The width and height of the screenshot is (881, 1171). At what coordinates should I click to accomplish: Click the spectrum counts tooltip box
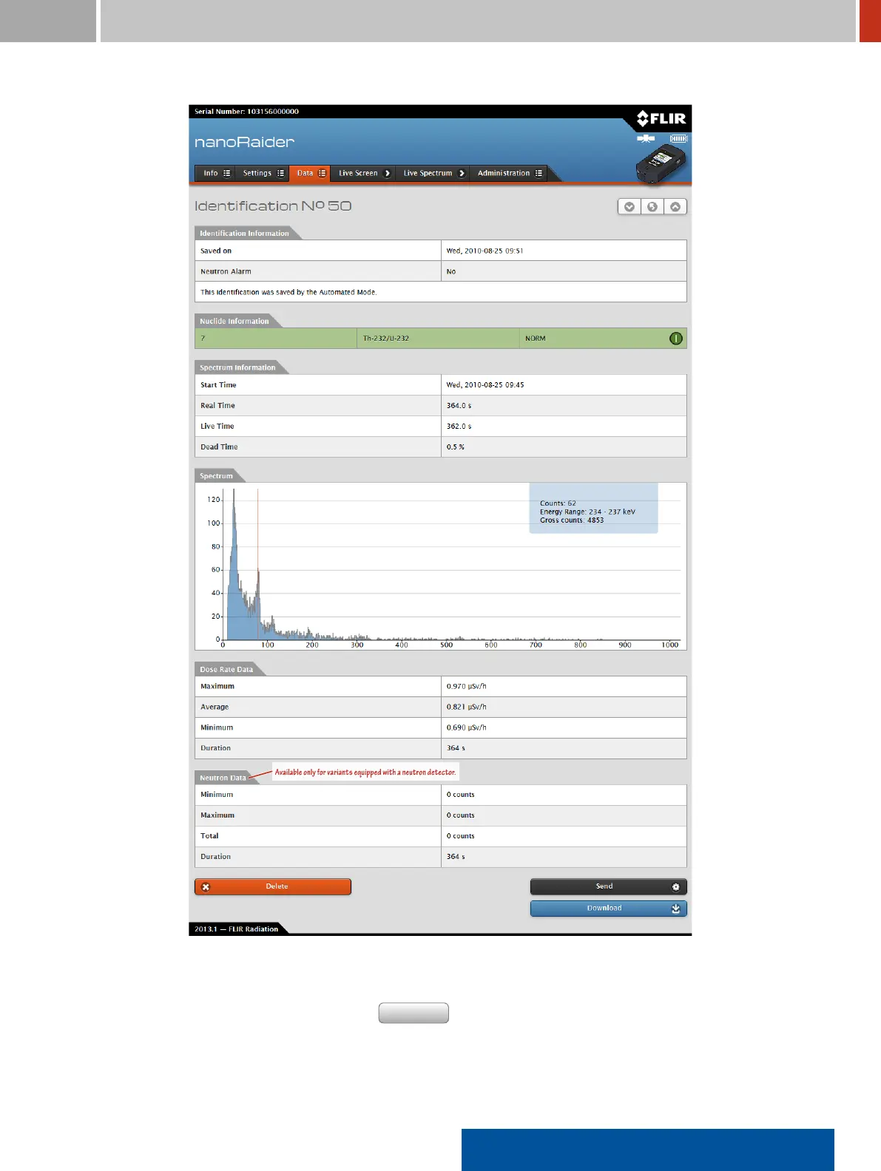point(593,508)
